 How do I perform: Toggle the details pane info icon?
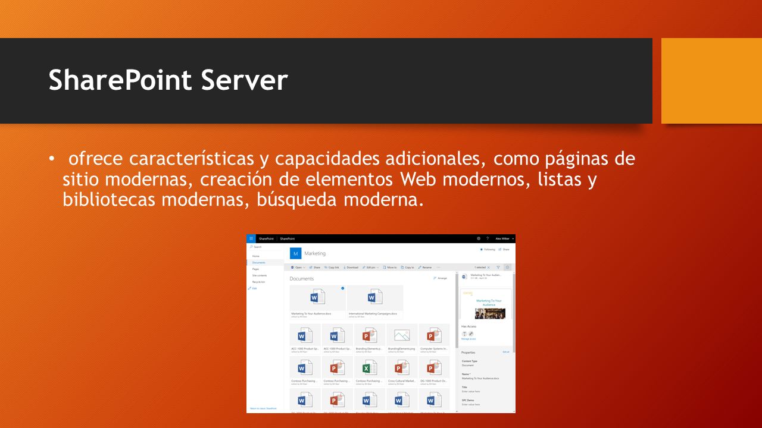507,267
